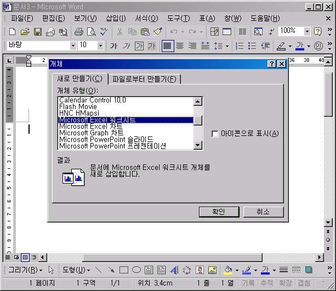
Task: Select Microsoft Excel 차트 in list
Action: tap(126, 127)
